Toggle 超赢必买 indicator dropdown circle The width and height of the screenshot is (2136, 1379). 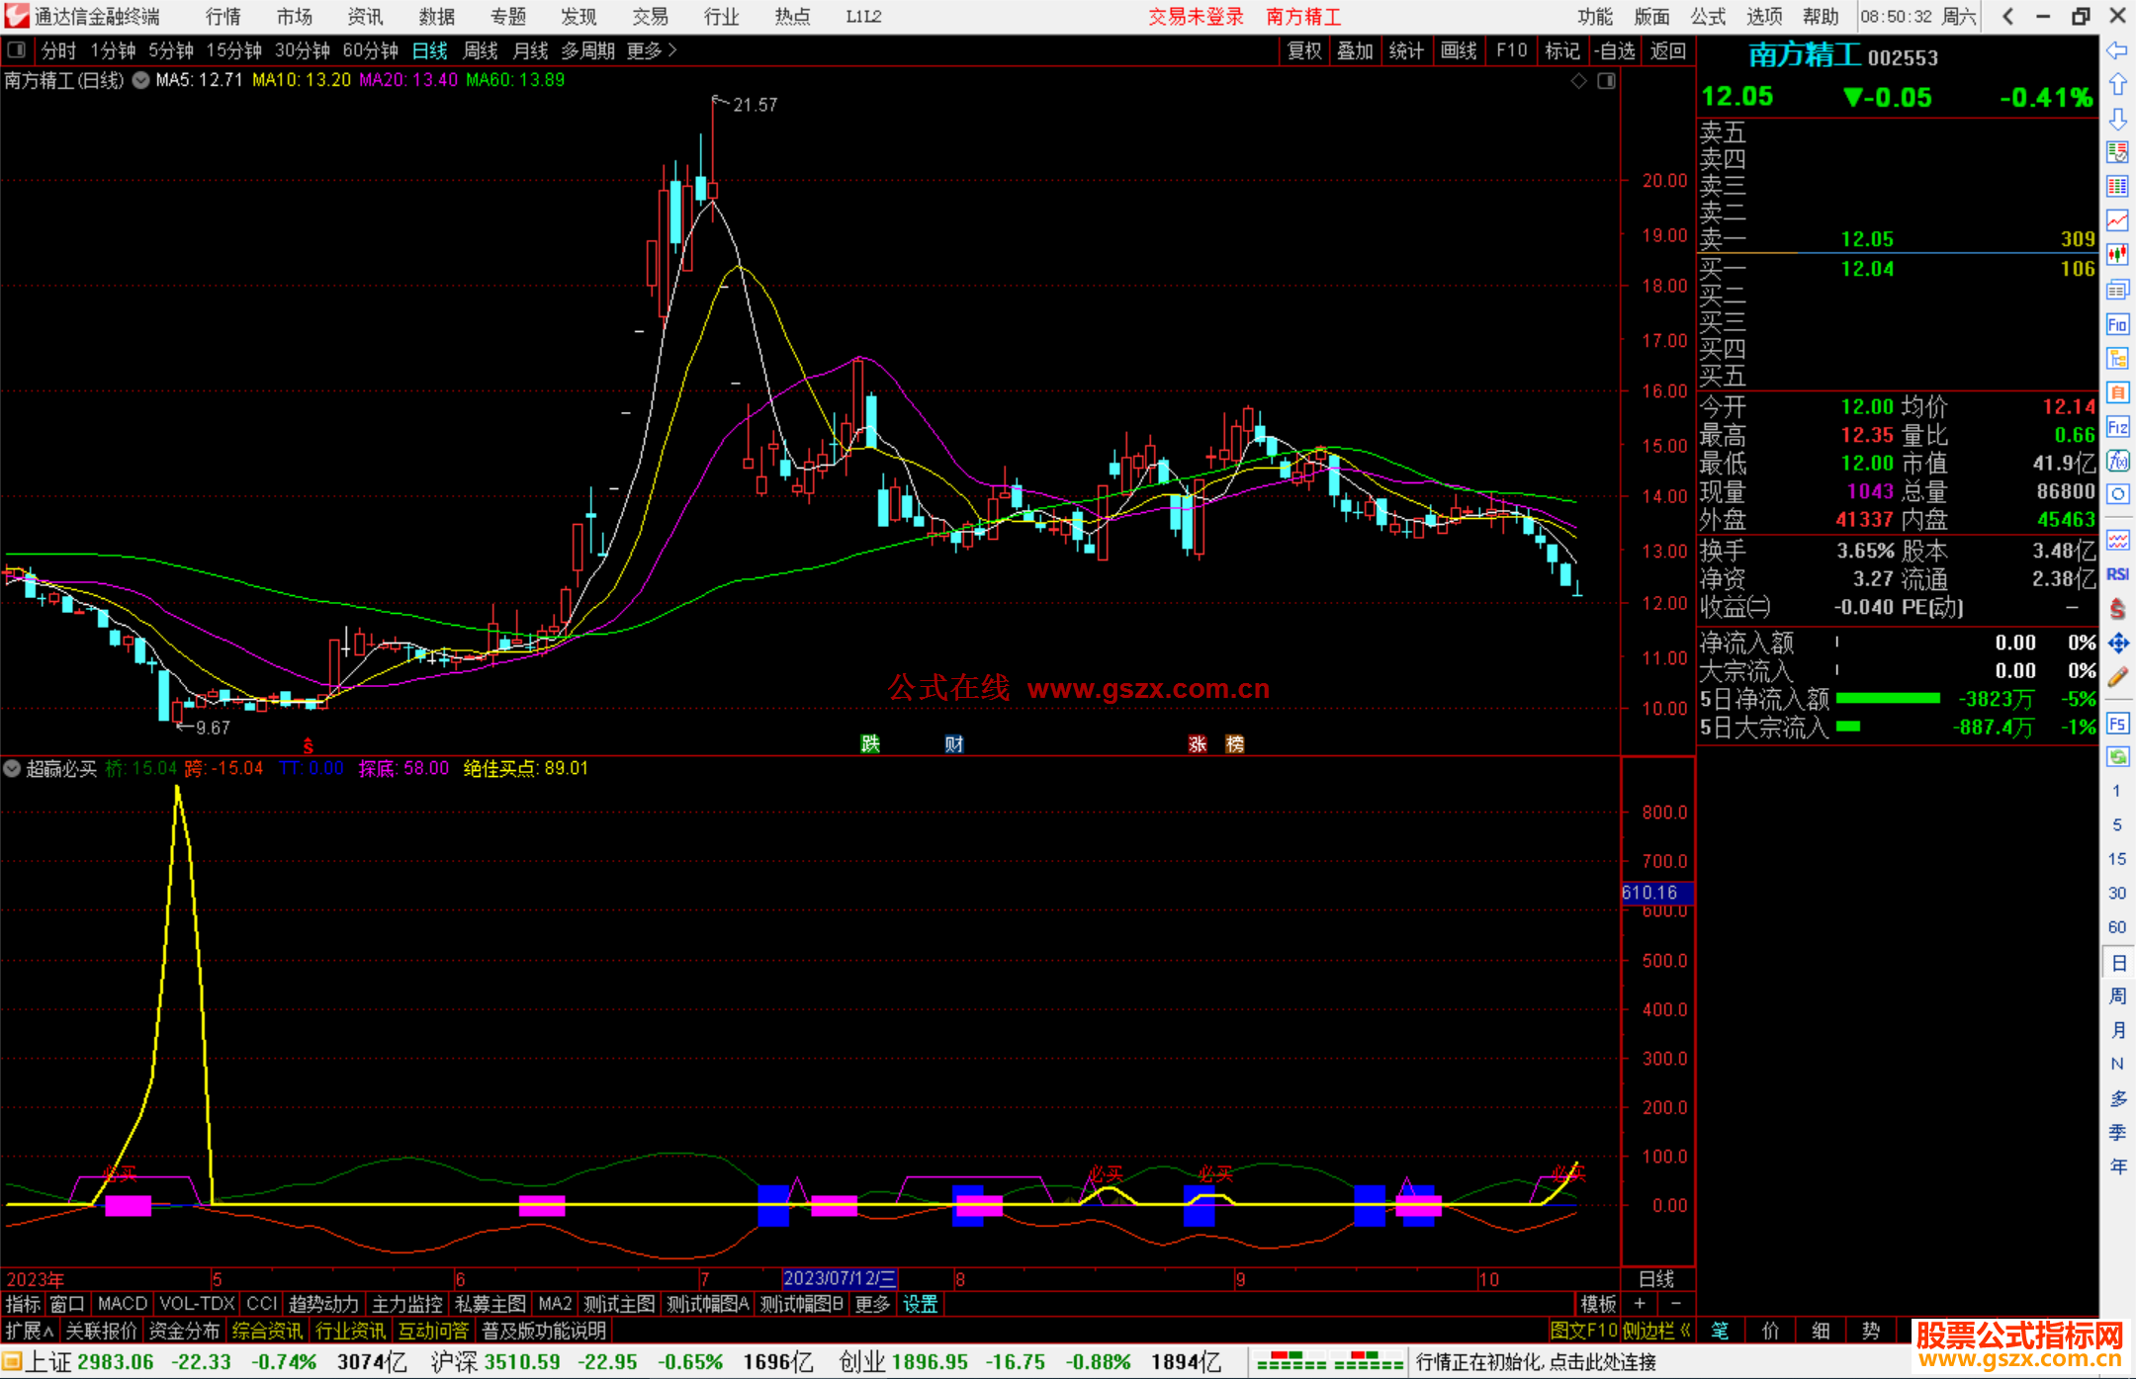[12, 768]
